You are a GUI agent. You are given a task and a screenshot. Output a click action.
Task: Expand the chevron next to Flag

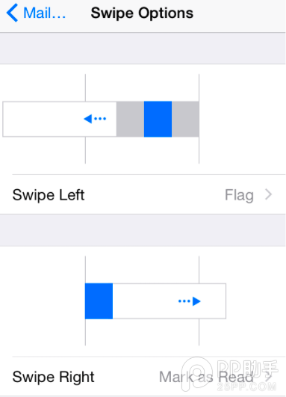click(x=269, y=194)
